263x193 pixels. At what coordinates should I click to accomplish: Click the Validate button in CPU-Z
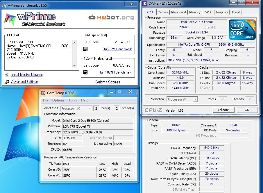(223, 110)
